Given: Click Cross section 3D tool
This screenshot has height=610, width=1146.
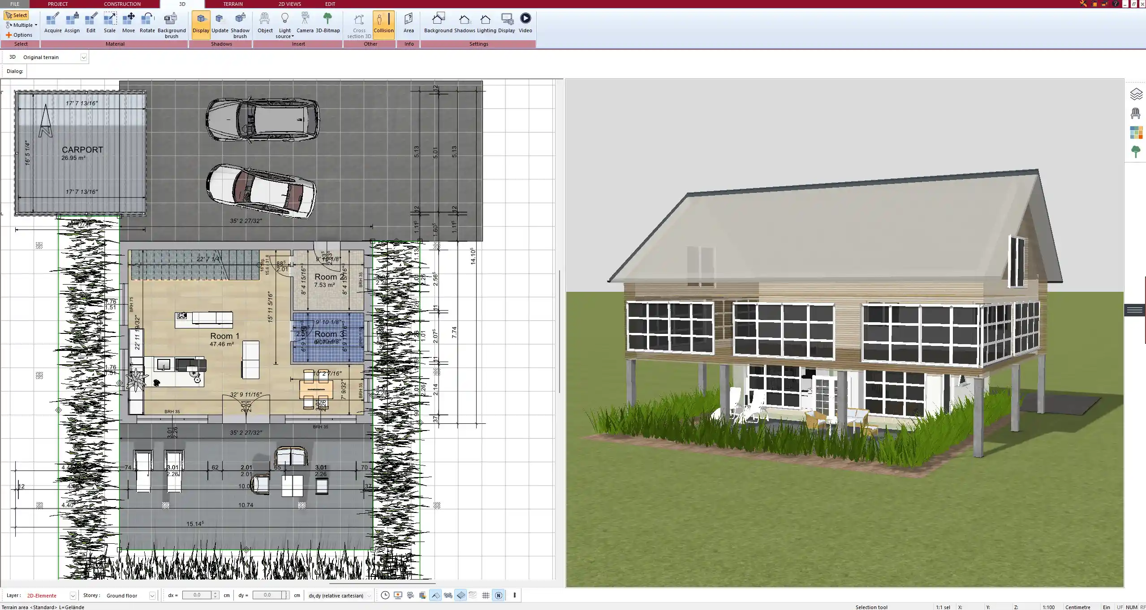Looking at the screenshot, I should (359, 25).
